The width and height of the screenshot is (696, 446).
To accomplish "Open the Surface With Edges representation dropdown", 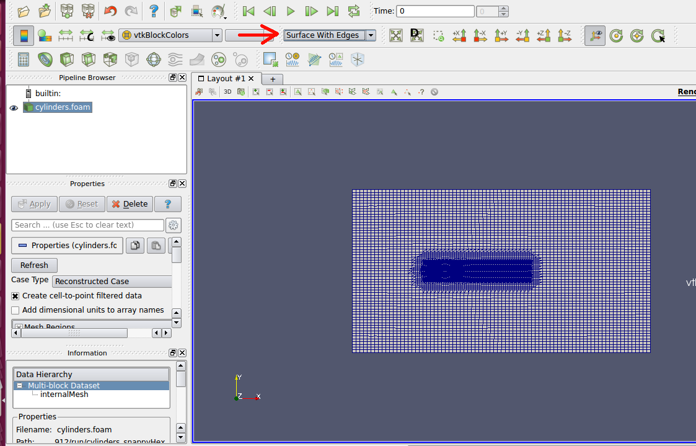I will tap(330, 35).
